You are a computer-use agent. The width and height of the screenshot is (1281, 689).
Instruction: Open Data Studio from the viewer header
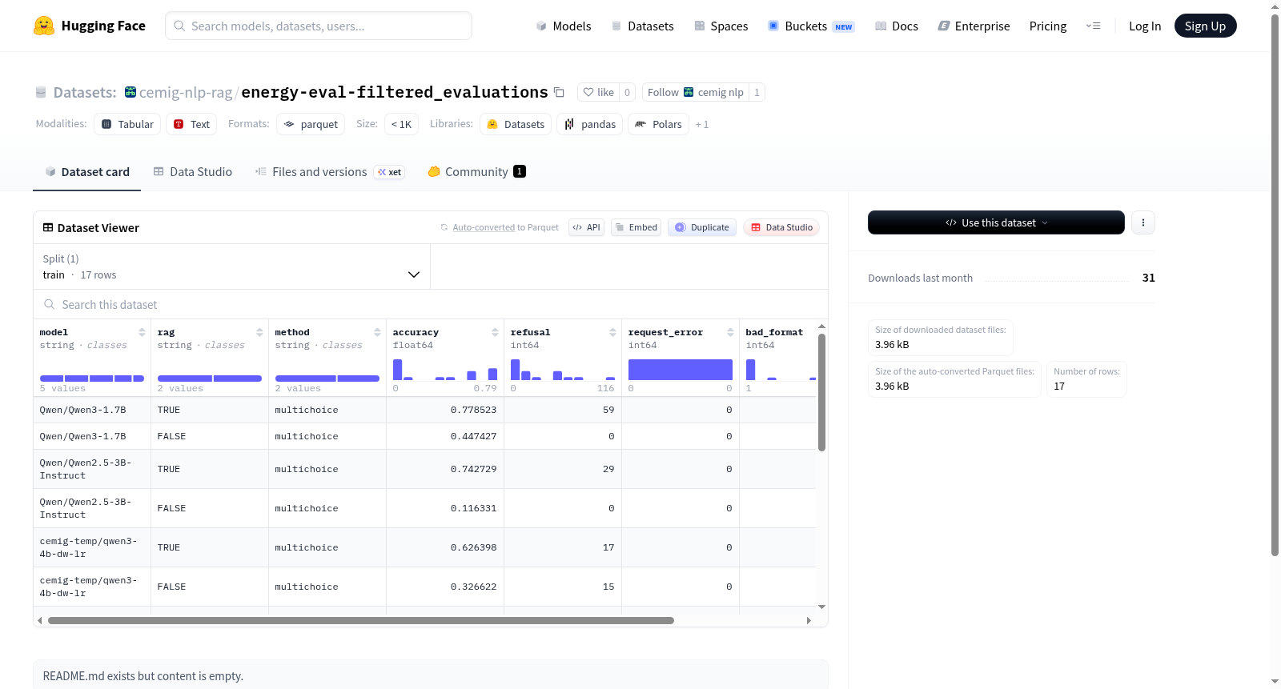point(781,227)
